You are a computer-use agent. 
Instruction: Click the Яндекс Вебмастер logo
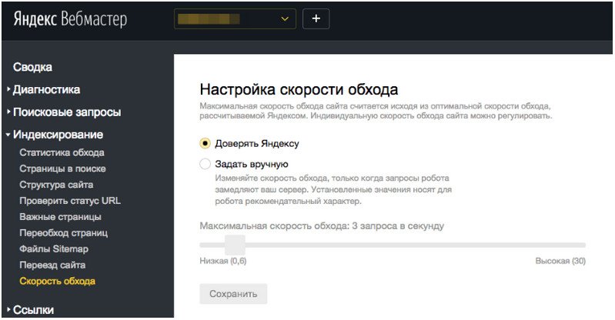[70, 19]
